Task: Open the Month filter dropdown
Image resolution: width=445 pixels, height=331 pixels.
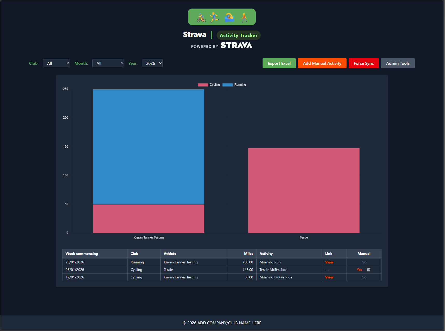Action: 108,63
